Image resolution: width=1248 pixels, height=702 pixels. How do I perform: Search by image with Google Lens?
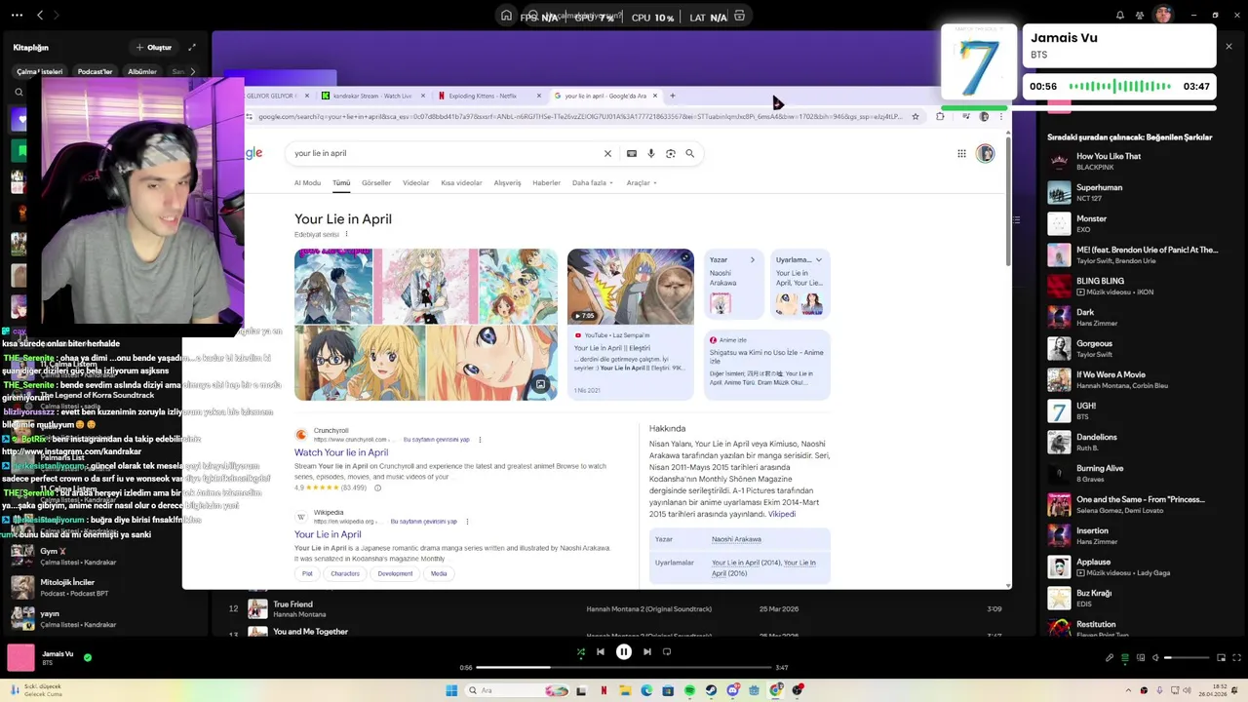pyautogui.click(x=671, y=153)
